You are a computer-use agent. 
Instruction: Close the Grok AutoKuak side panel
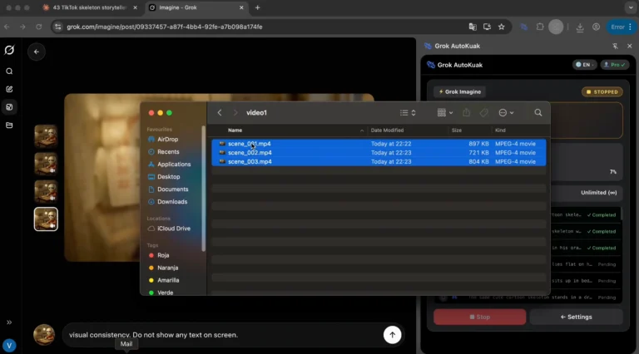click(629, 46)
